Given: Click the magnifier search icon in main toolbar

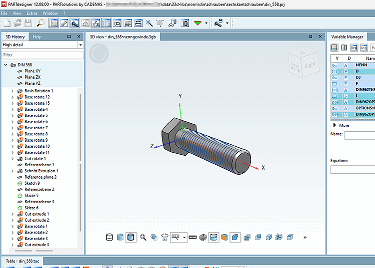Looking at the screenshot, I should (41, 23).
